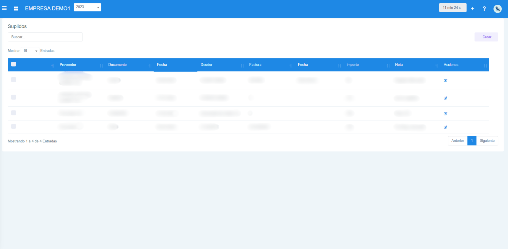The height and width of the screenshot is (249, 508).
Task: Edit the third suplido row
Action: click(445, 114)
